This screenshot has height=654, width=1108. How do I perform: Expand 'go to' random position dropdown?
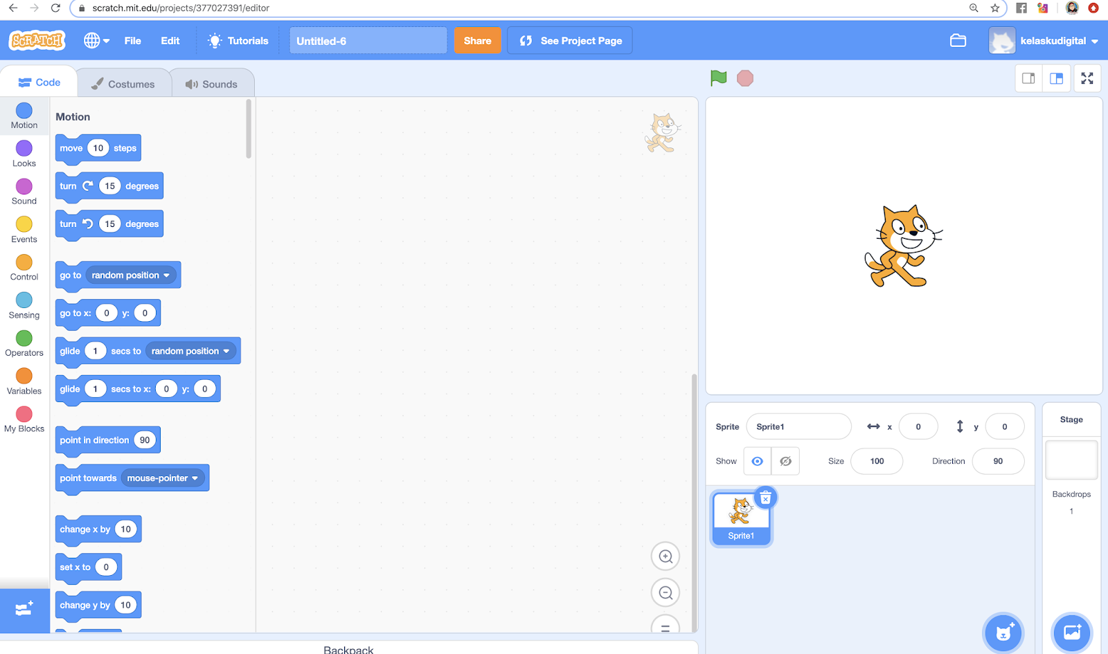point(131,275)
